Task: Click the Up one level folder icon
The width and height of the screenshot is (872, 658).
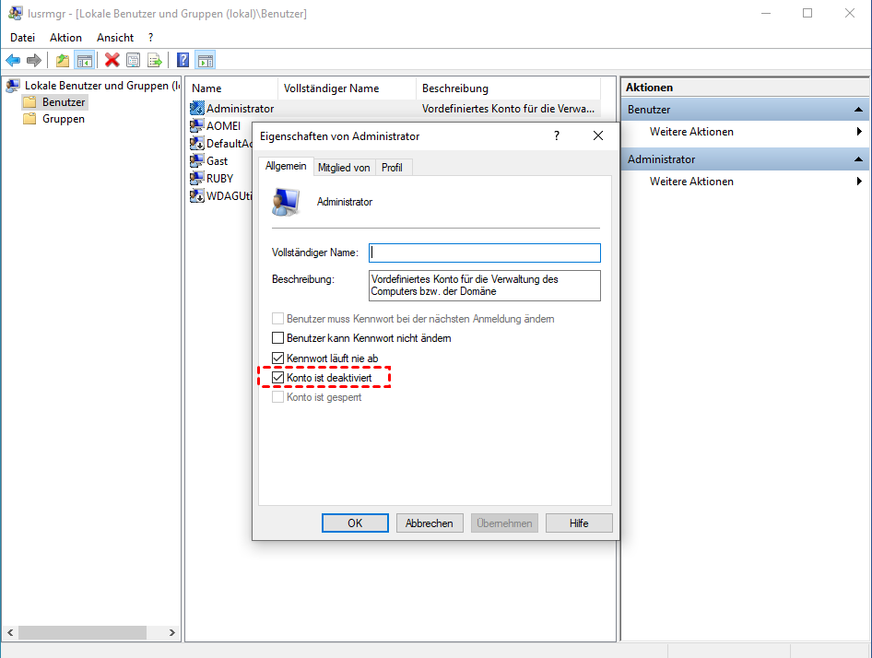Action: click(63, 60)
